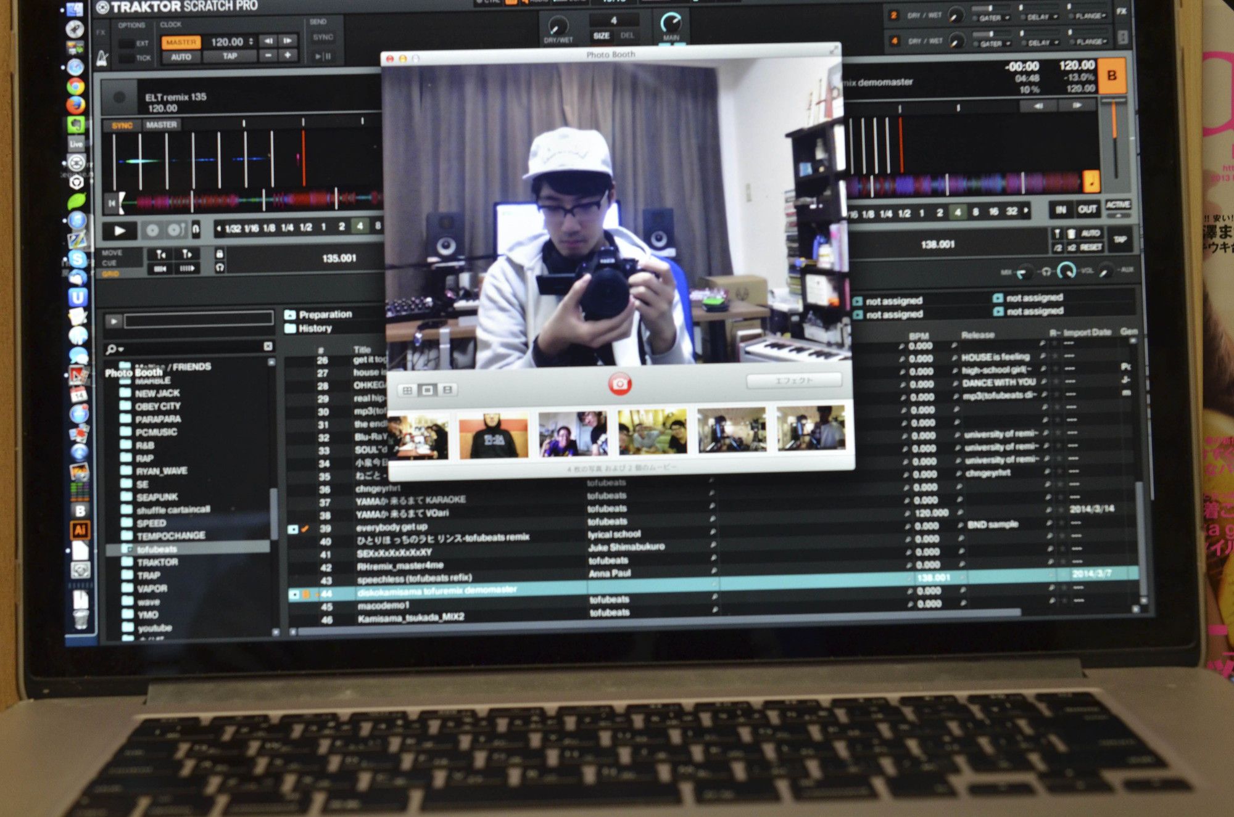Select tofubeats folder in browser tree

(188, 549)
